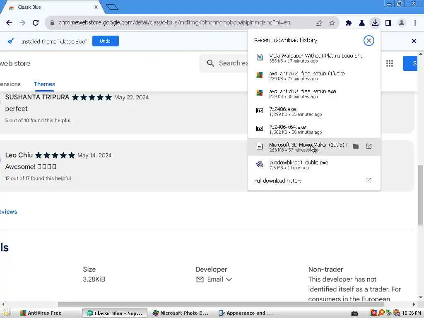
Task: Click the site lock icon in address bar
Action: (52, 23)
